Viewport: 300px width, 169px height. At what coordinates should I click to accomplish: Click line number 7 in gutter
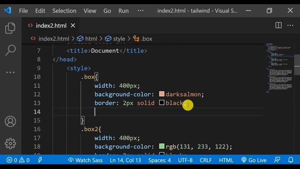click(x=39, y=51)
